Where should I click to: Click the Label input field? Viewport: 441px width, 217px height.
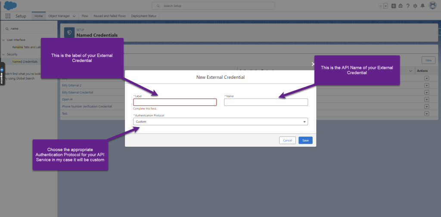175,102
